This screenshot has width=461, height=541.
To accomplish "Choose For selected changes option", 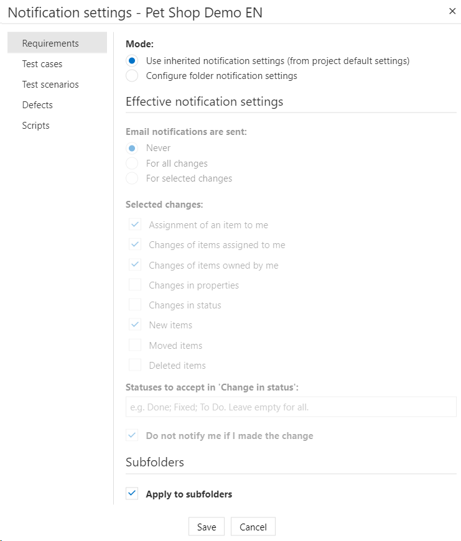I will [131, 178].
